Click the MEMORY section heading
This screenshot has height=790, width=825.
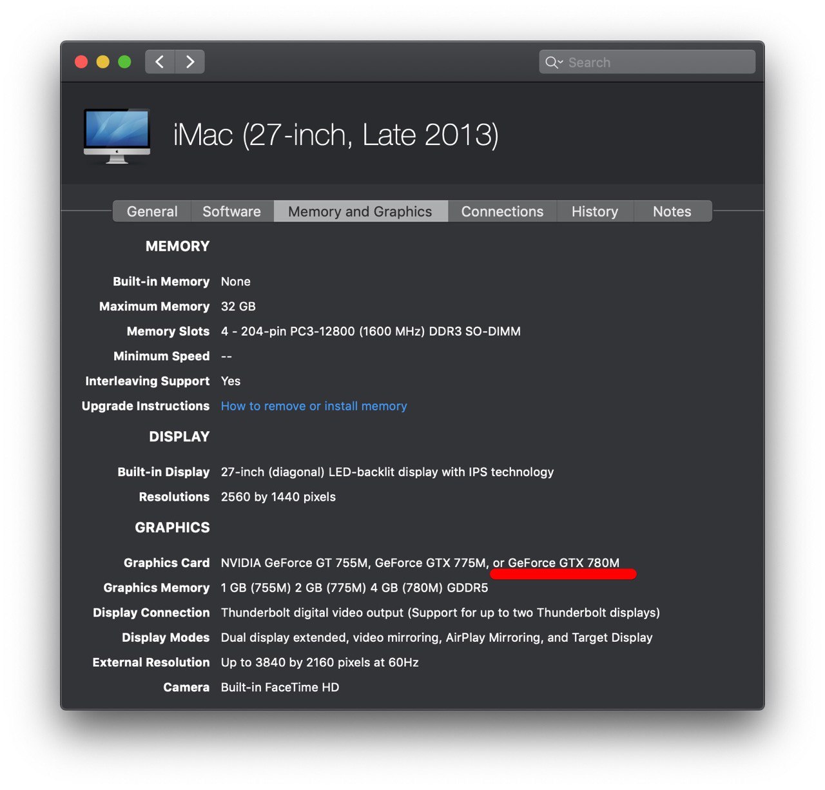(x=178, y=246)
